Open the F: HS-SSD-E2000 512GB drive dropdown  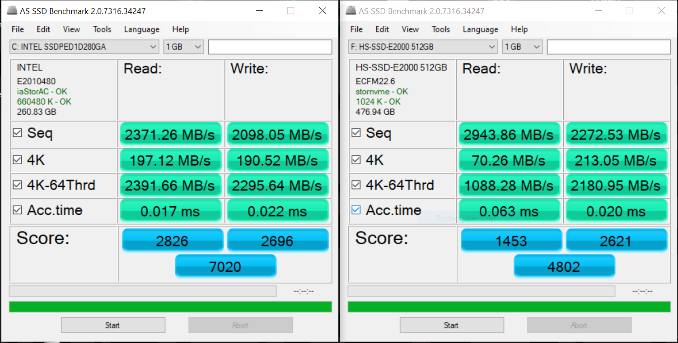(423, 46)
